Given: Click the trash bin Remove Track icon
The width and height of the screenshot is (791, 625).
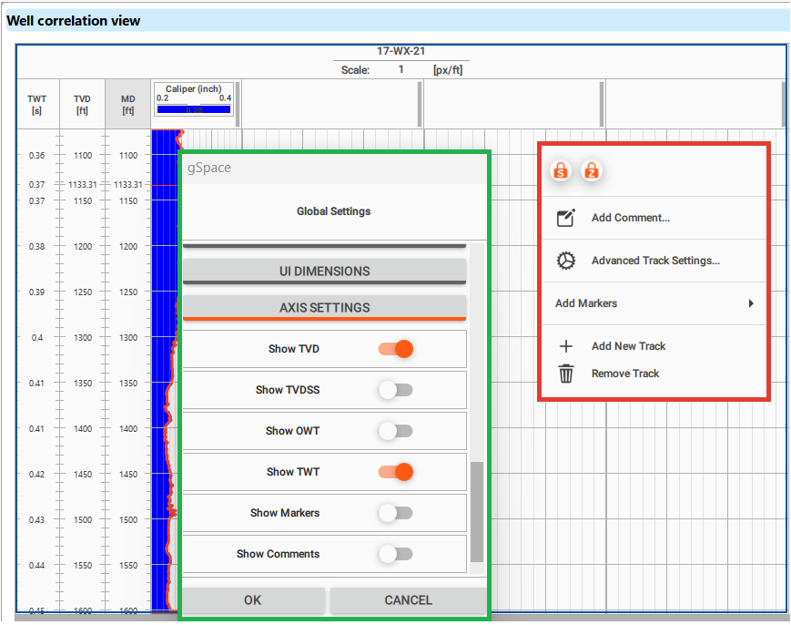Looking at the screenshot, I should tap(566, 374).
